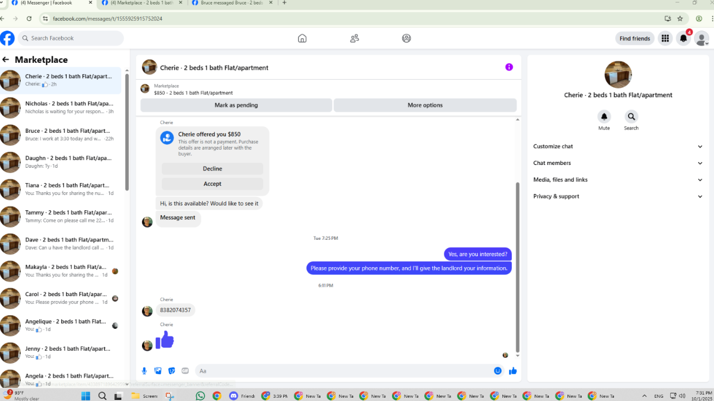Expand the Privacy & support section

click(618, 196)
